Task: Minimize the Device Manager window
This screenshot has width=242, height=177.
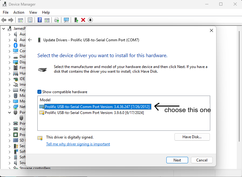Action: point(207,4)
